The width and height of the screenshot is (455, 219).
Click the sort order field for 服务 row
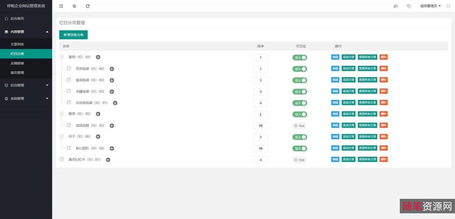tap(261, 114)
